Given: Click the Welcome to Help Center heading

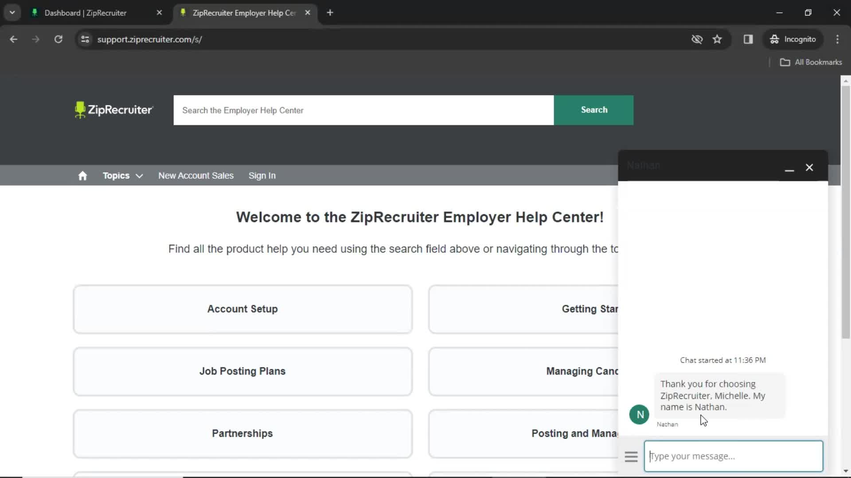Looking at the screenshot, I should (420, 217).
